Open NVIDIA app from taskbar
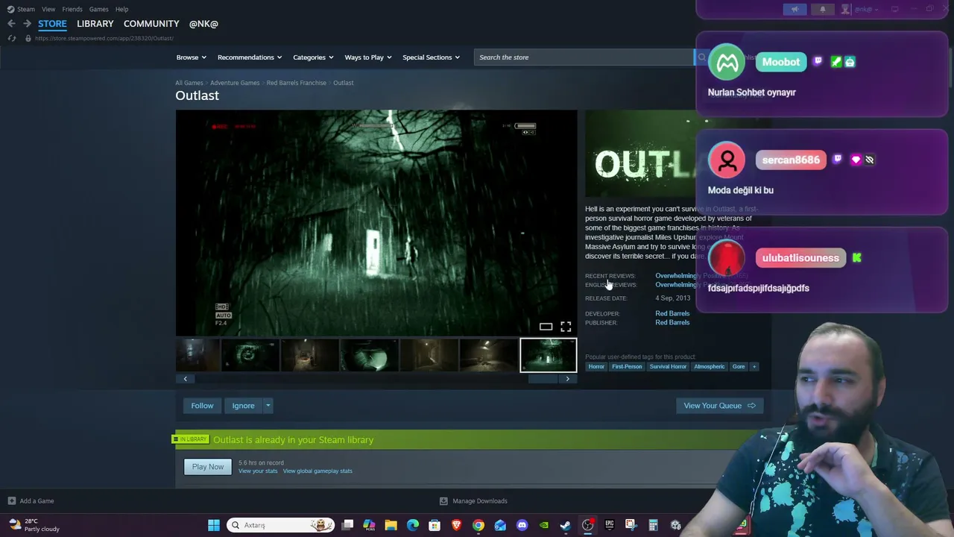 [x=544, y=525]
